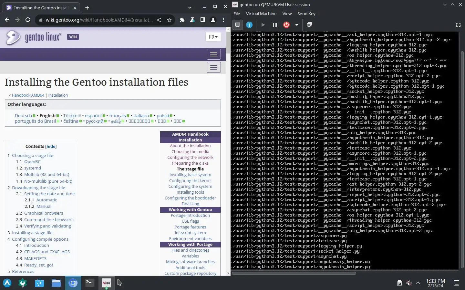Jump to Verifying and validating section

47,226
